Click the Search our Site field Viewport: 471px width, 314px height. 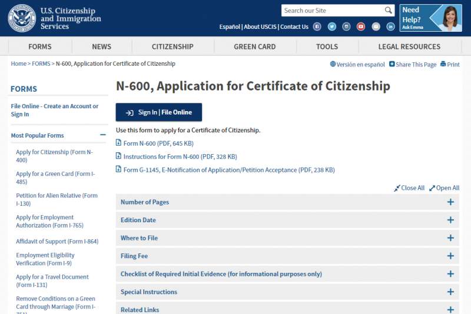point(331,11)
